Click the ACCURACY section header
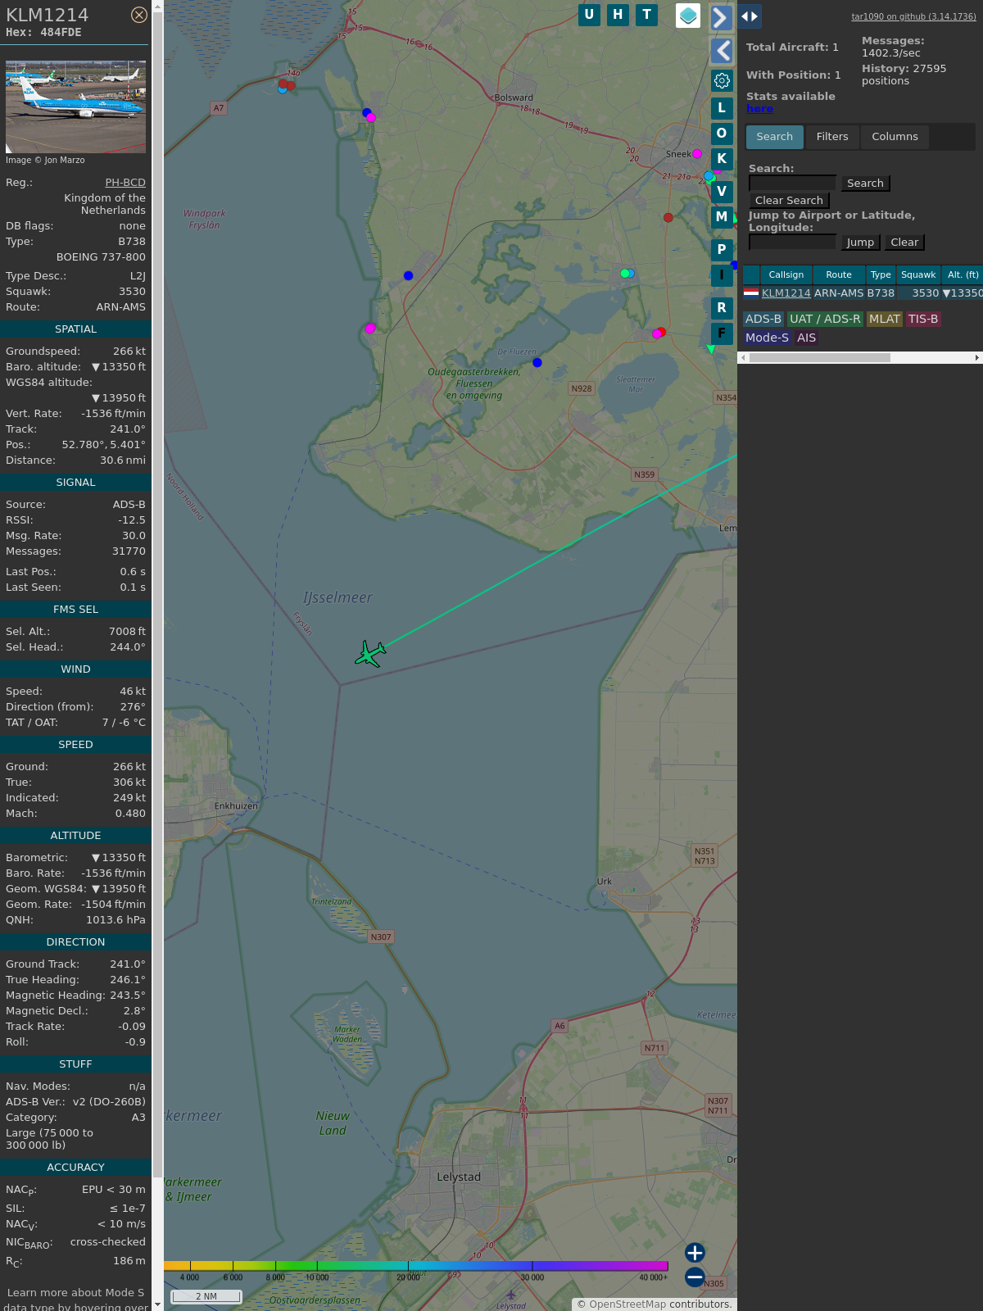This screenshot has width=983, height=1311. [x=75, y=1168]
